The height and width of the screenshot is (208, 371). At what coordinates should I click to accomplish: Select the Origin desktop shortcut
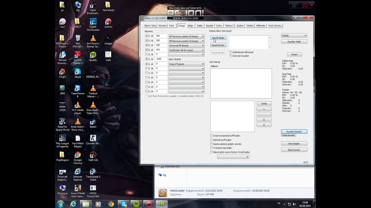click(x=62, y=73)
